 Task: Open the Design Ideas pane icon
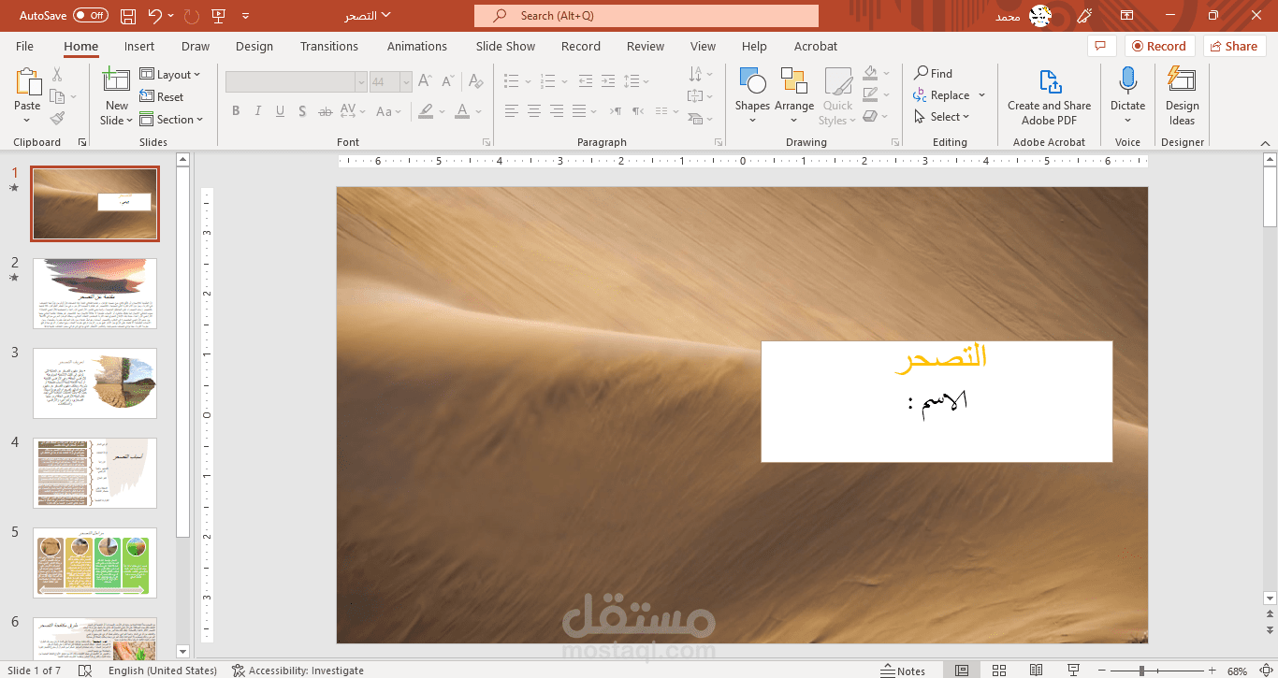click(x=1182, y=80)
